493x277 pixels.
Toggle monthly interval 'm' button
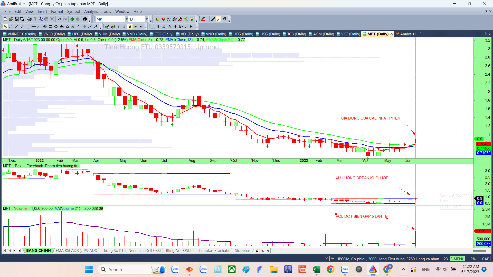(x=141, y=27)
